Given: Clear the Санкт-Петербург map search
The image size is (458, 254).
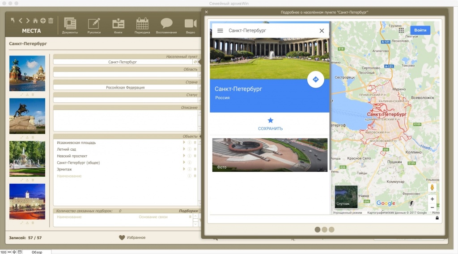Looking at the screenshot, I should pyautogui.click(x=322, y=31).
